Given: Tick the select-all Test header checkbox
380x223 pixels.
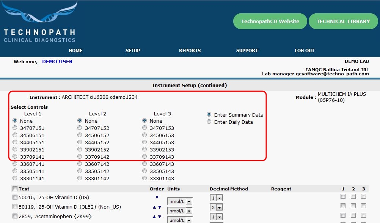Looking at the screenshot, I should click(x=15, y=189).
